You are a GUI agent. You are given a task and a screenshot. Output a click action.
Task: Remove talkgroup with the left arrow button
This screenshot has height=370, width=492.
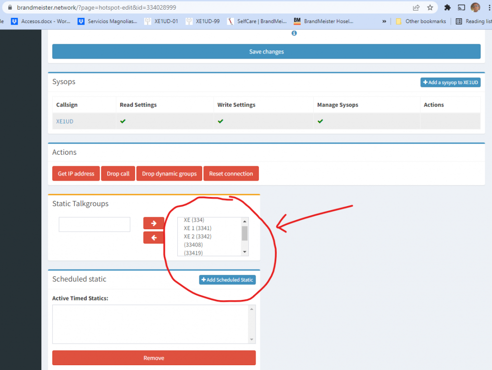coord(154,237)
